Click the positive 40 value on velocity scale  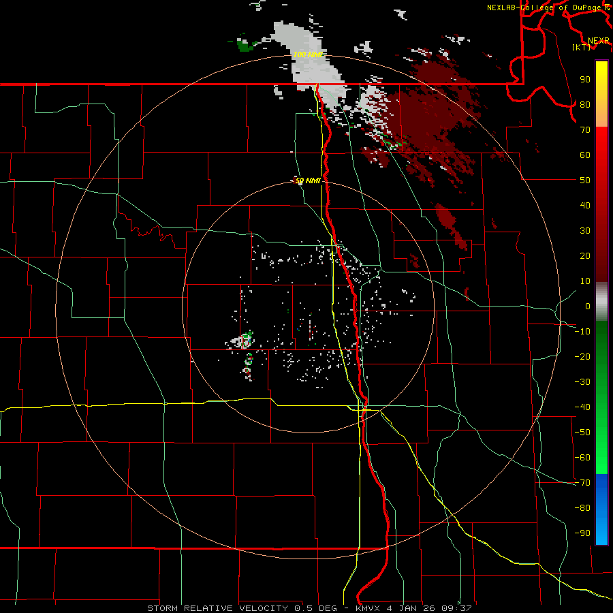coord(585,206)
